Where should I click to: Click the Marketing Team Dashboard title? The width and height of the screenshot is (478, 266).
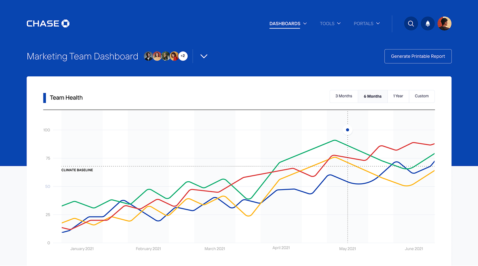(x=82, y=56)
